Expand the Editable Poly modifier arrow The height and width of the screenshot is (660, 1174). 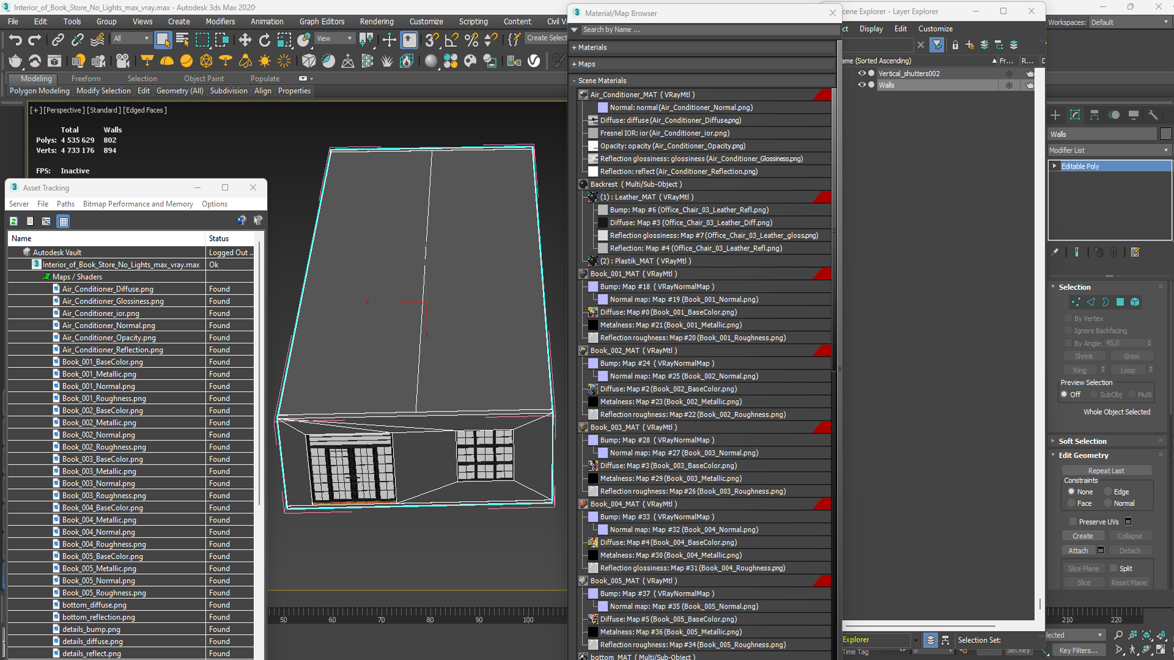(x=1055, y=166)
